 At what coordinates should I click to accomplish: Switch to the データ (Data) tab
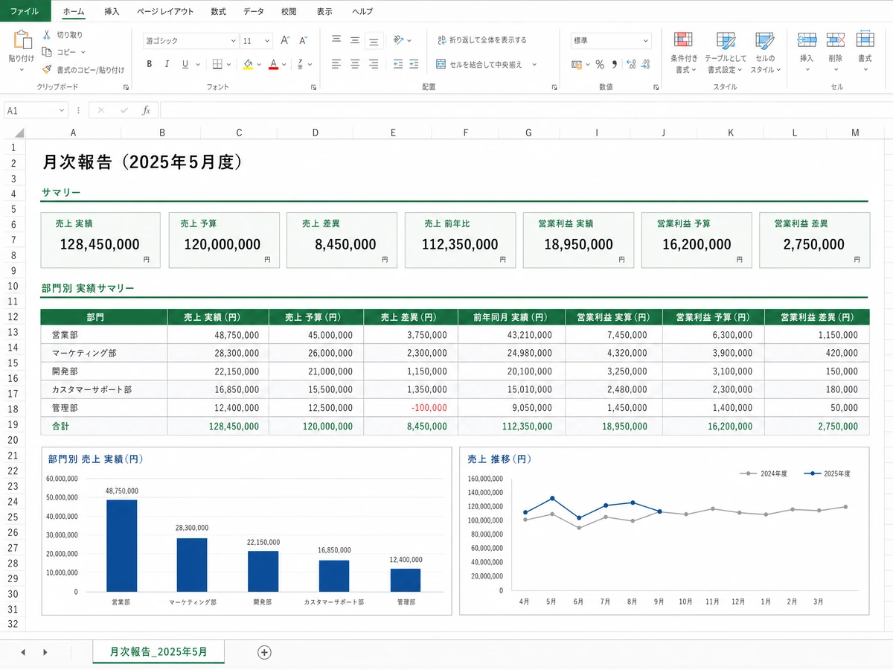(x=253, y=12)
